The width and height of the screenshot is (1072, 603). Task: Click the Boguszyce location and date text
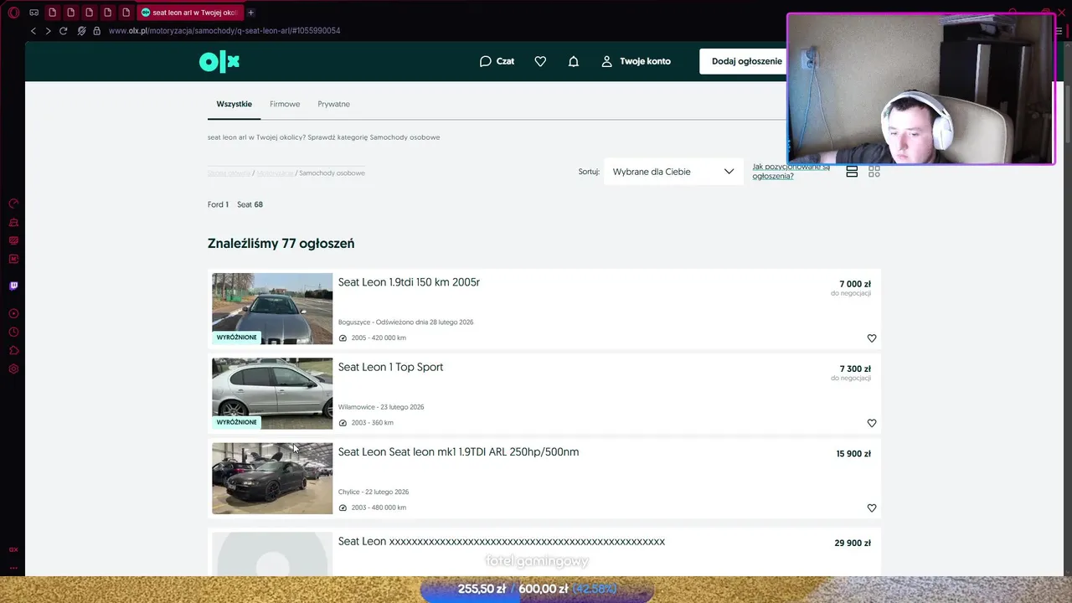(405, 322)
